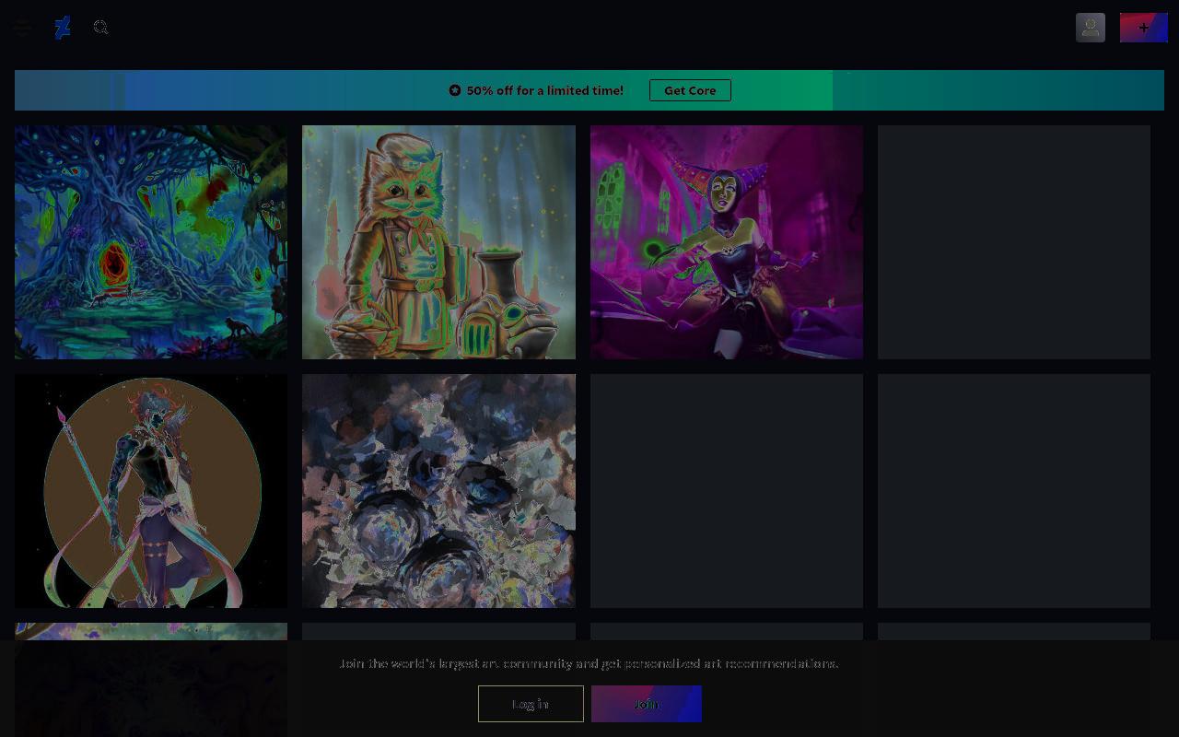Image resolution: width=1179 pixels, height=737 pixels.
Task: Click the Join button
Action: (647, 704)
